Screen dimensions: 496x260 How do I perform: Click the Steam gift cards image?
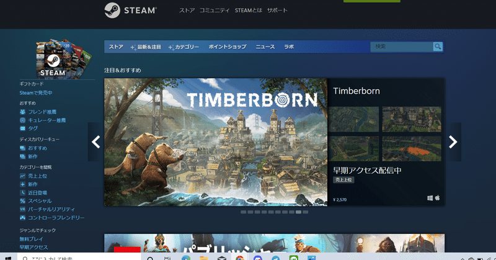pos(64,58)
